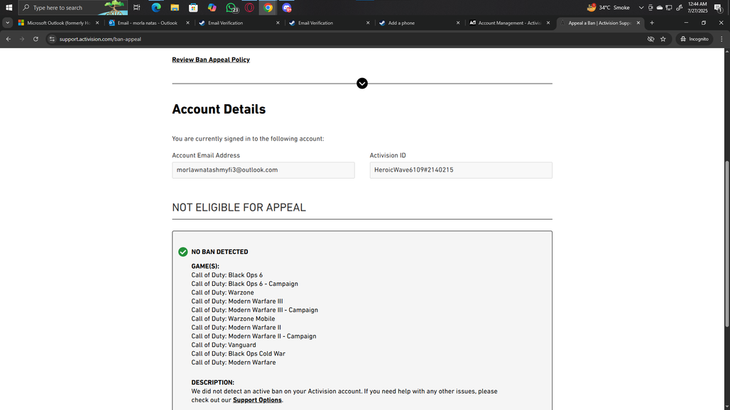Open WhatsApp from the taskbar
Viewport: 730px width, 410px height.
click(231, 7)
